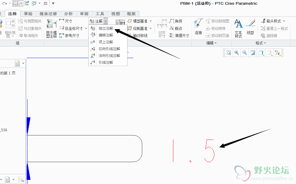
Task: Expand the 箭头样式 dropdown arrow
Action: tap(284, 21)
